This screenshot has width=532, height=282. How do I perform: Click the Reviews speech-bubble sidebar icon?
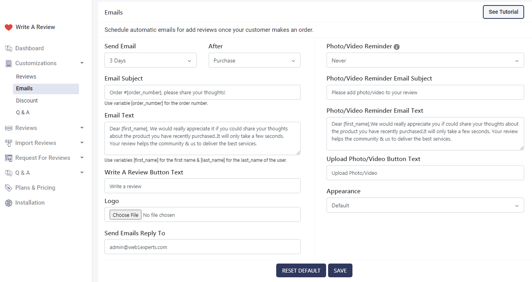[x=9, y=128]
